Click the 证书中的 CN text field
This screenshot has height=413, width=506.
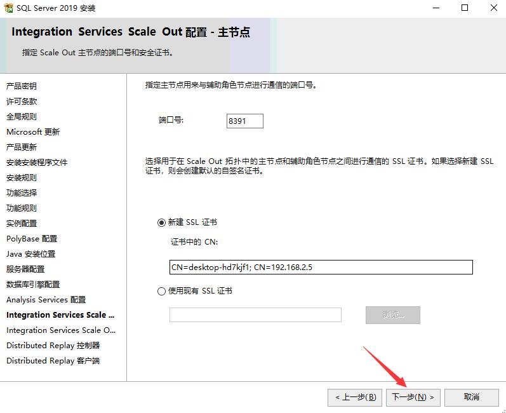coord(321,267)
